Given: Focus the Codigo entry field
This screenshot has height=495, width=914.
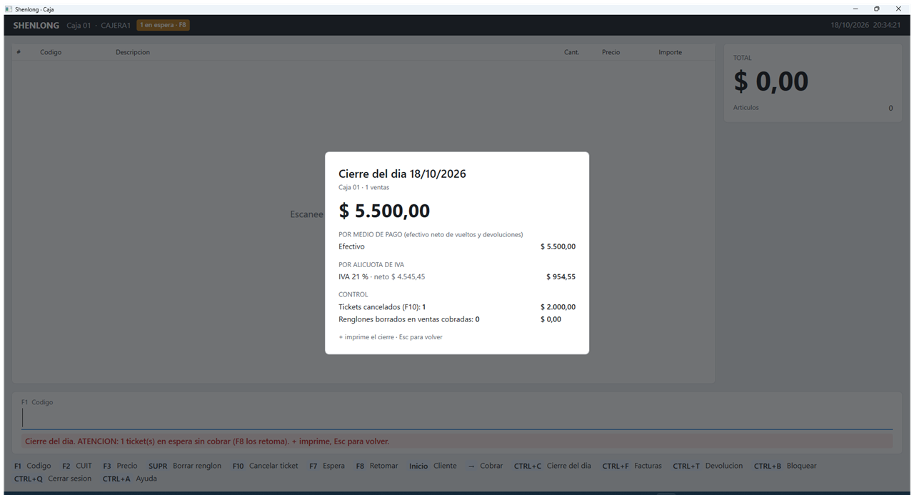Looking at the screenshot, I should [457, 419].
